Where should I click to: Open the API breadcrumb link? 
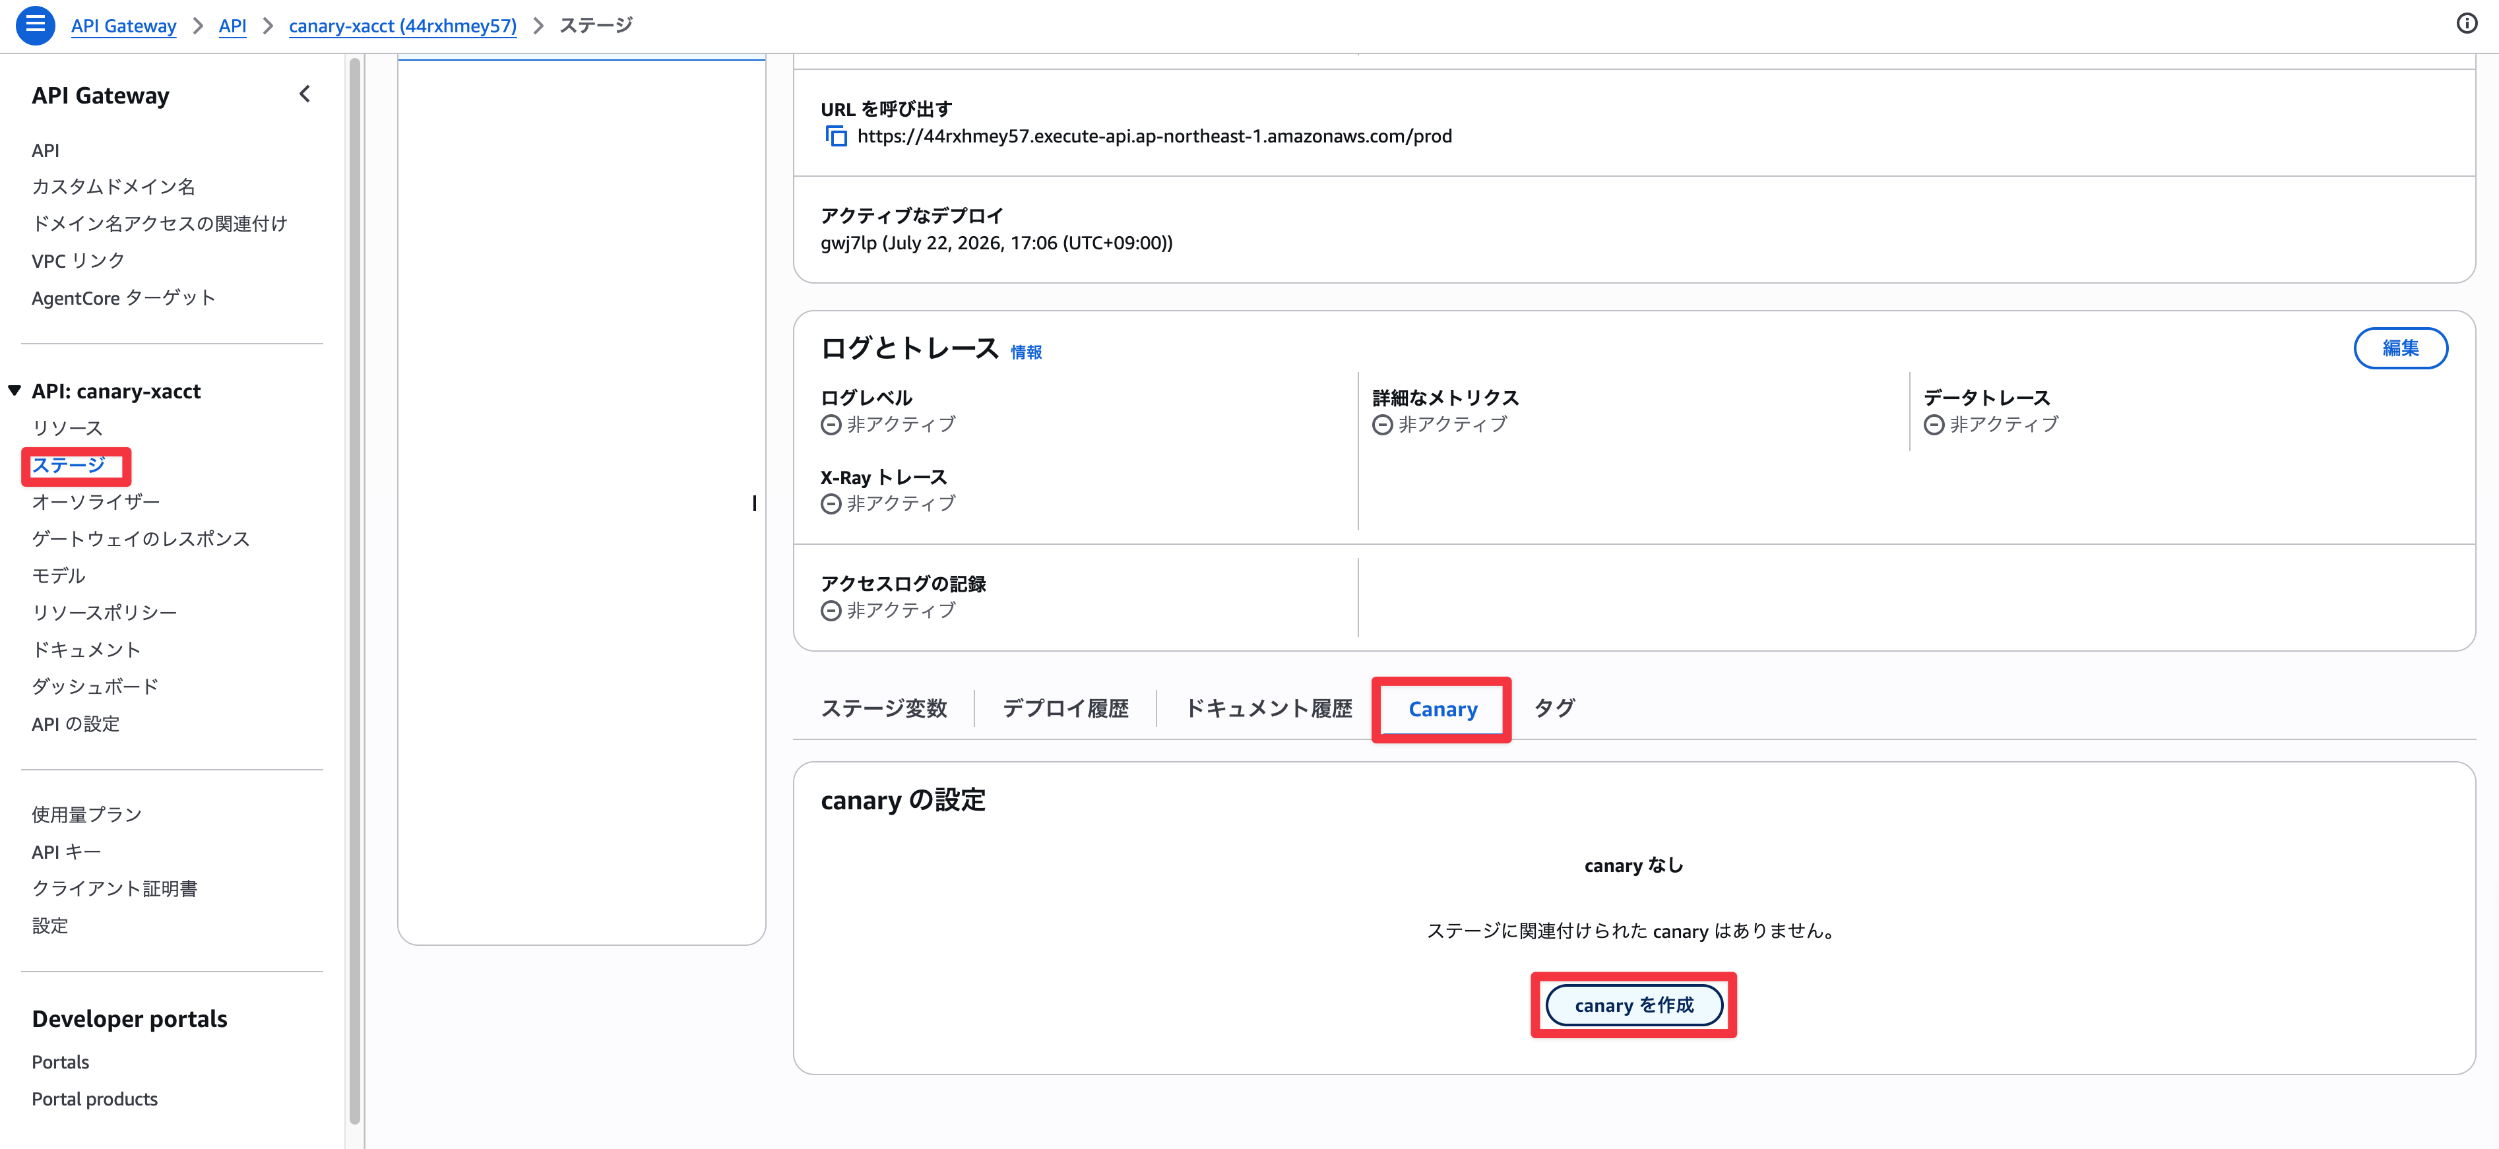233,25
